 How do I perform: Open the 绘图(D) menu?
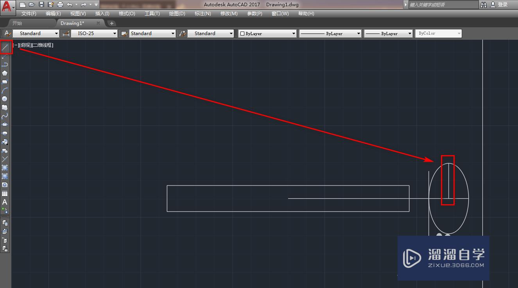tap(177, 14)
